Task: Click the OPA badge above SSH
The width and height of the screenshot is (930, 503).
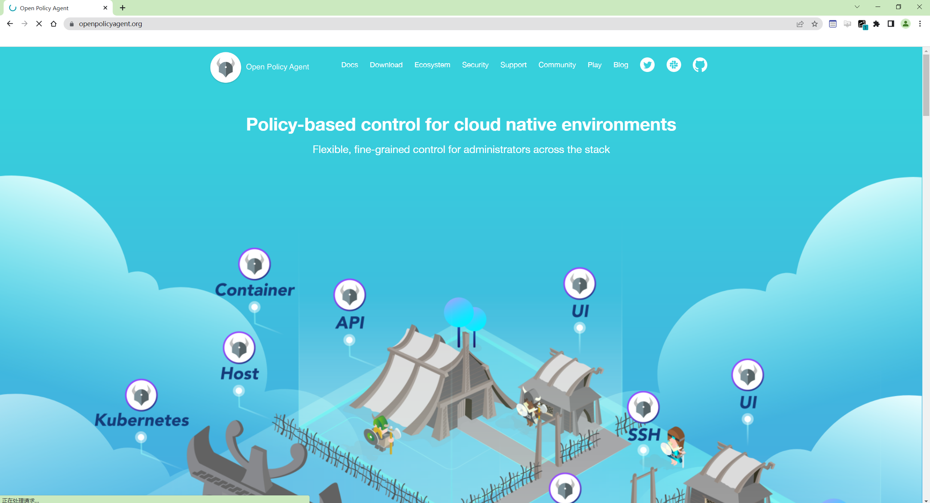Action: pos(643,407)
